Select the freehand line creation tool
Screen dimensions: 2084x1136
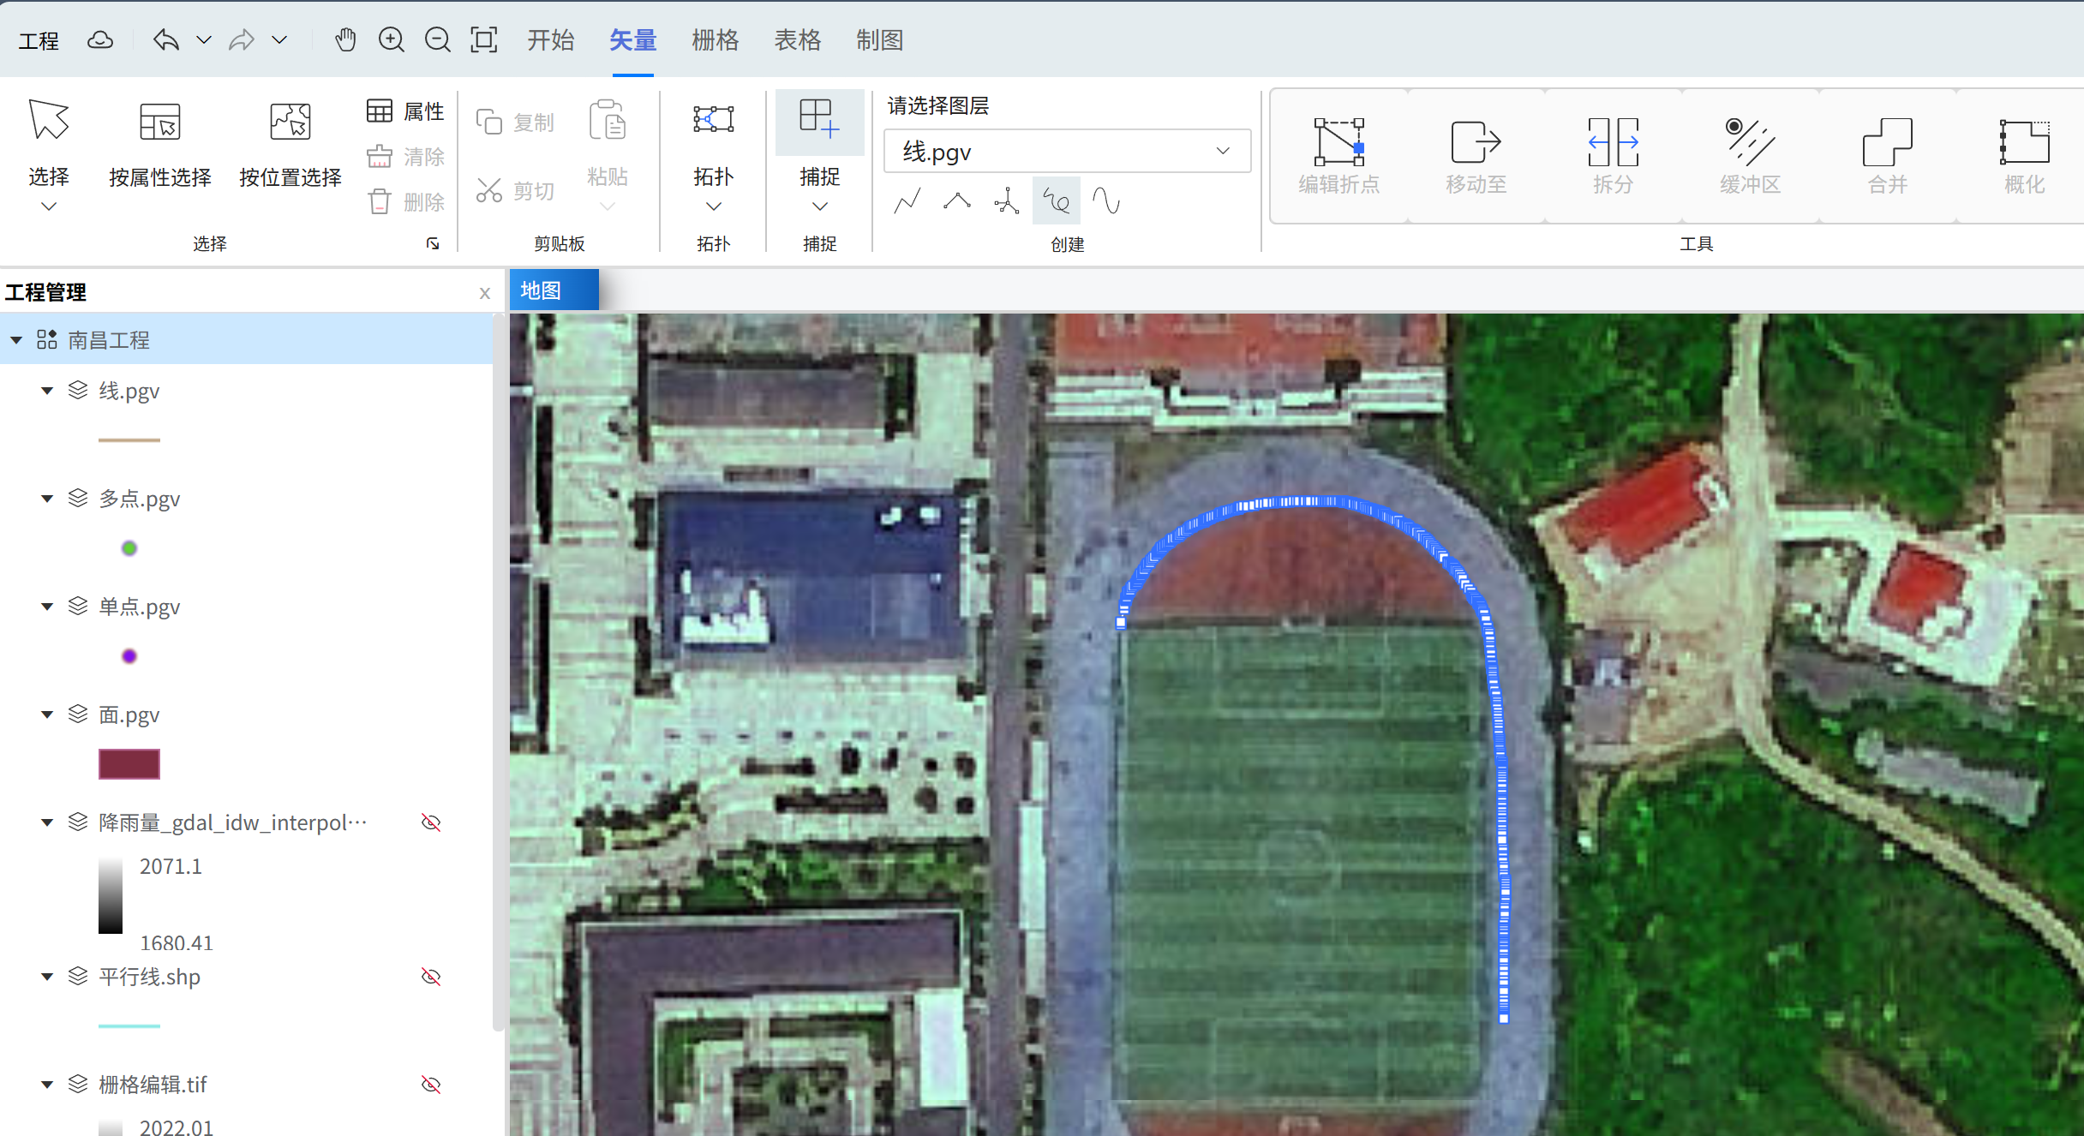tap(1056, 202)
